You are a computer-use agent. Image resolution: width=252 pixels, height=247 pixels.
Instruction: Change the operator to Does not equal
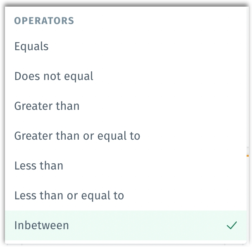(x=54, y=76)
